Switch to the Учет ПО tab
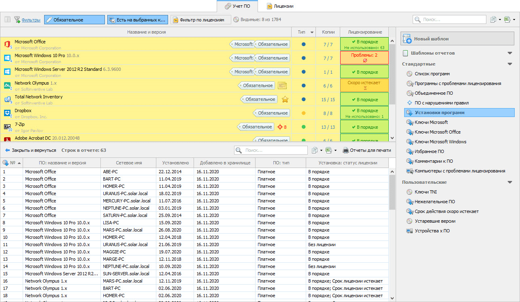The width and height of the screenshot is (520, 302). click(x=238, y=6)
